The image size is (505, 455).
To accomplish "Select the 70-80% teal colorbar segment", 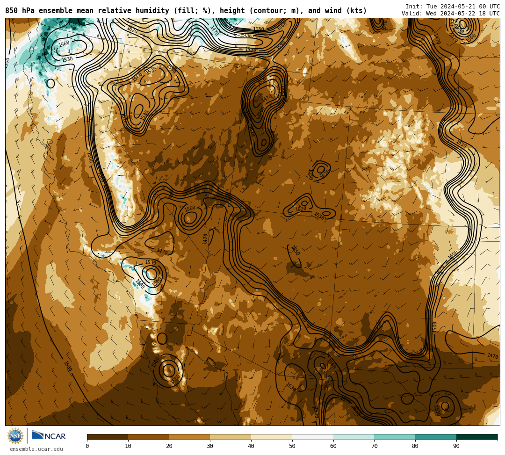I will (395, 437).
